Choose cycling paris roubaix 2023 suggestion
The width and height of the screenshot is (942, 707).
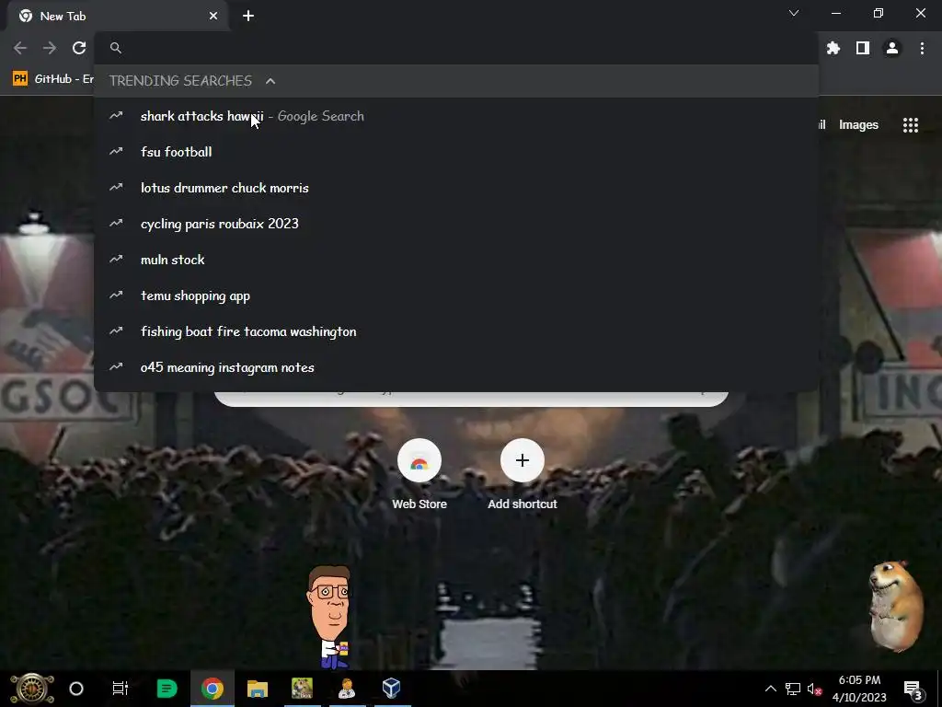coord(456,224)
